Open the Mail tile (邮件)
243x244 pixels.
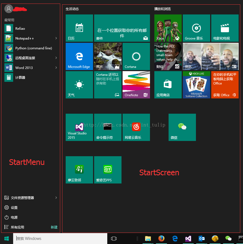pyautogui.click(x=122, y=28)
